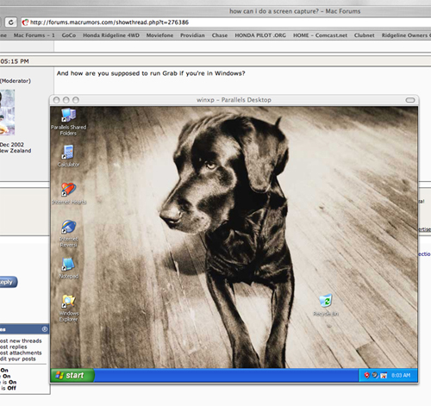
Task: Click the 'New Zealand' location text
Action: (x=16, y=151)
